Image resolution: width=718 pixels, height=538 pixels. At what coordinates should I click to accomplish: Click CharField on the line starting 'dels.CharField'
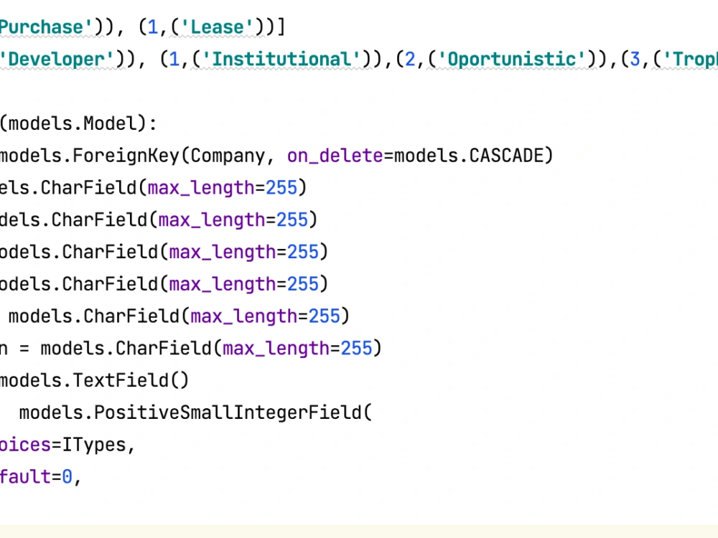[x=99, y=220]
